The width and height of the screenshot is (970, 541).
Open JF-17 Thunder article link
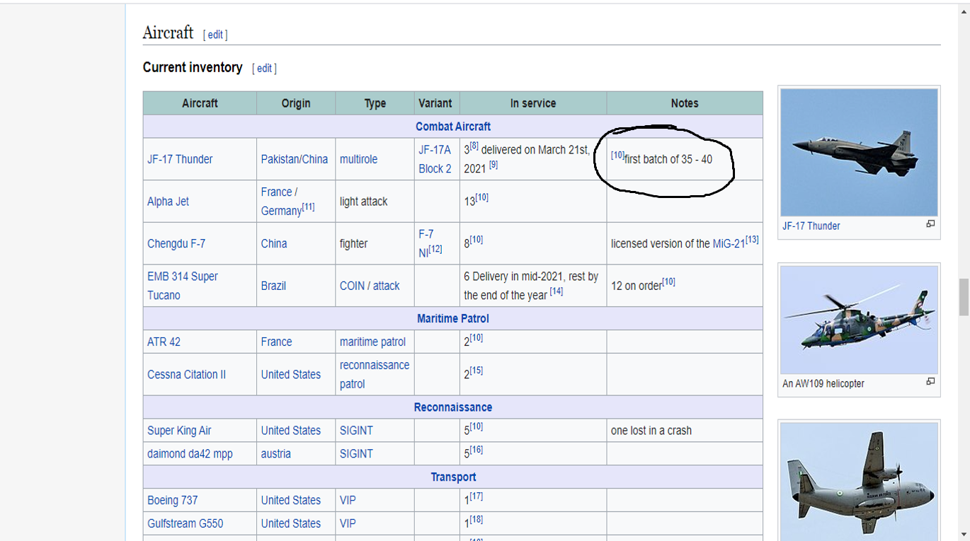coord(180,159)
